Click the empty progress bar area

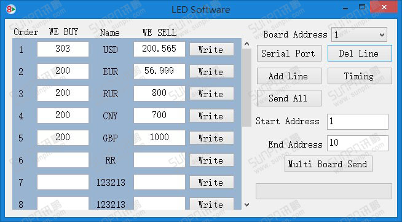pyautogui.click(x=323, y=191)
